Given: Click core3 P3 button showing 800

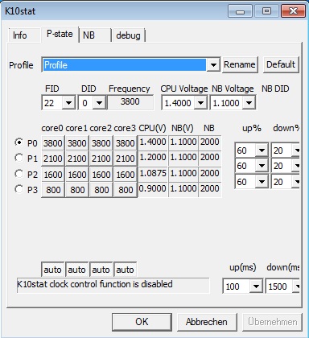Looking at the screenshot, I should pyautogui.click(x=126, y=190).
